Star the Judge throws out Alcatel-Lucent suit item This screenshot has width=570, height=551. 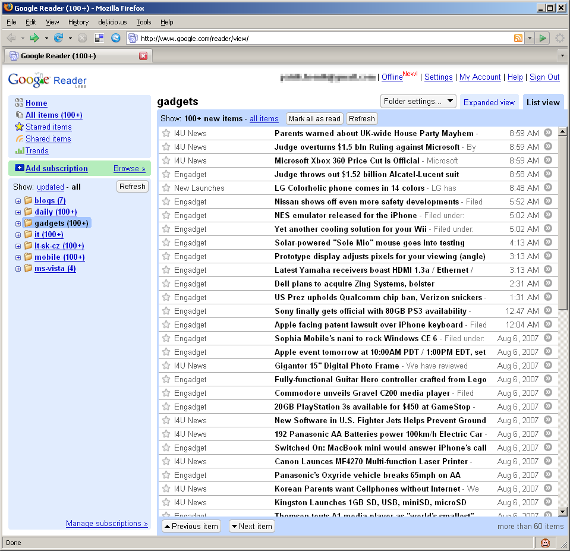(166, 174)
